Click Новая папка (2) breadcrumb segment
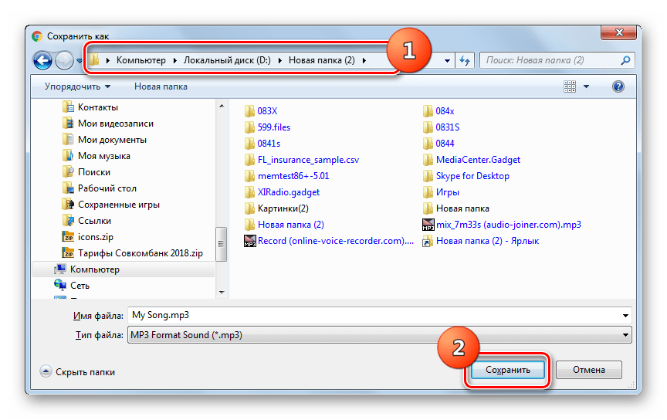 (322, 60)
